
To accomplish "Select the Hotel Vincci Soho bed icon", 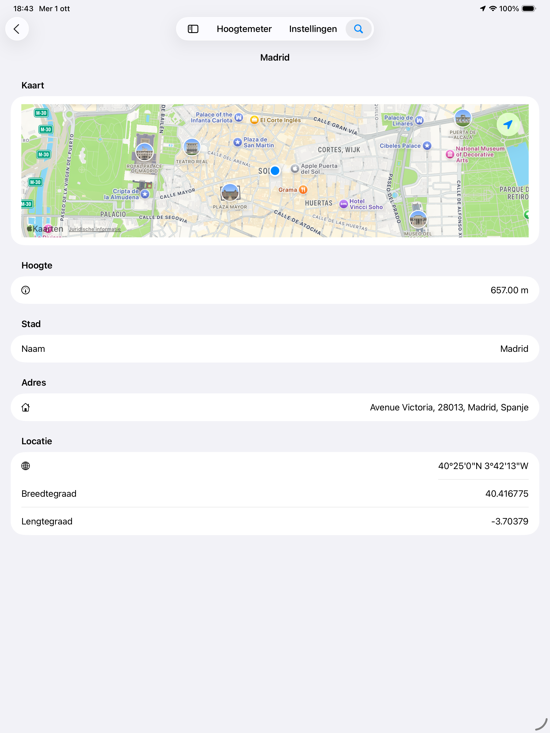I will click(x=343, y=204).
